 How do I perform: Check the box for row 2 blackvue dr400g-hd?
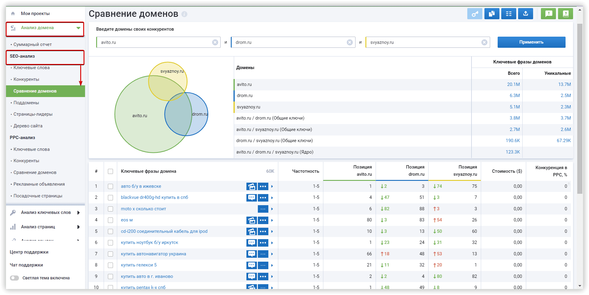click(x=111, y=198)
